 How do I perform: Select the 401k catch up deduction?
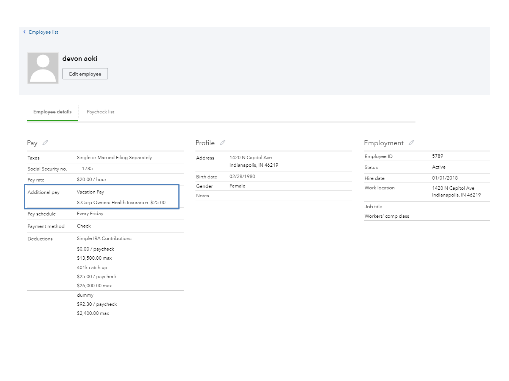click(92, 268)
